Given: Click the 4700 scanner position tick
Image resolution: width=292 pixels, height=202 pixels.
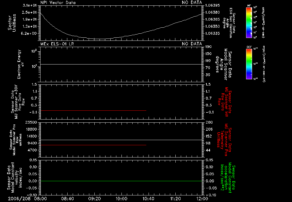Looking at the screenshot, I should tap(32, 150).
